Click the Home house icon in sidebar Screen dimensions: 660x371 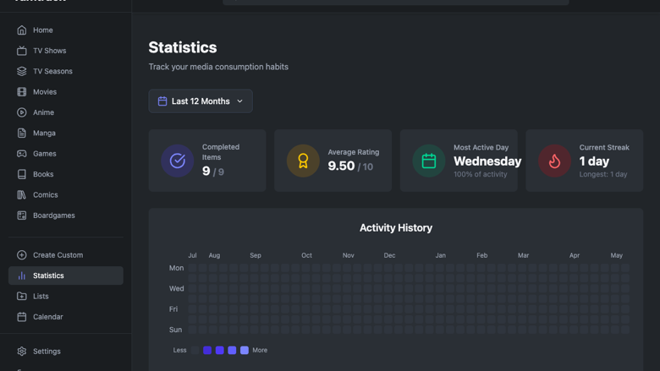[x=21, y=30]
